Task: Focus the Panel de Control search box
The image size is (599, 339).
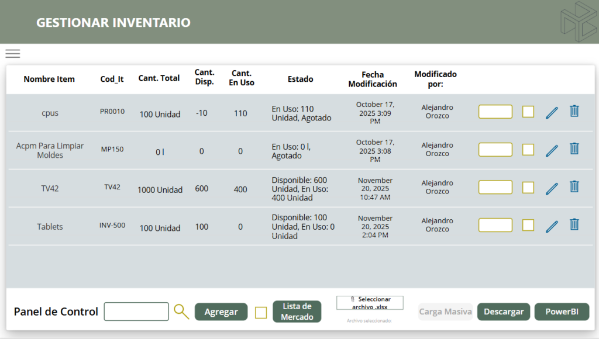Action: (x=136, y=312)
